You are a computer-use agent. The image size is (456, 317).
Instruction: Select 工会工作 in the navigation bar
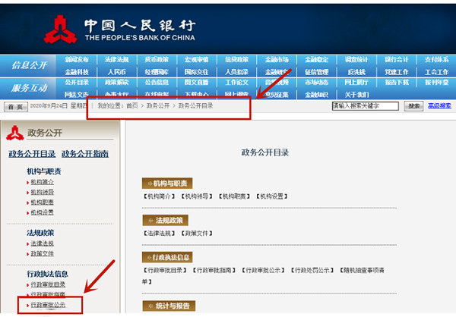tap(436, 72)
